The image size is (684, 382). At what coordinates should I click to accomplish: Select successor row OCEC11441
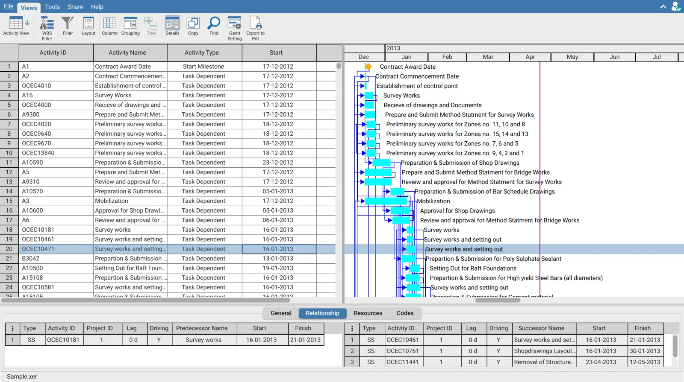[x=504, y=362]
